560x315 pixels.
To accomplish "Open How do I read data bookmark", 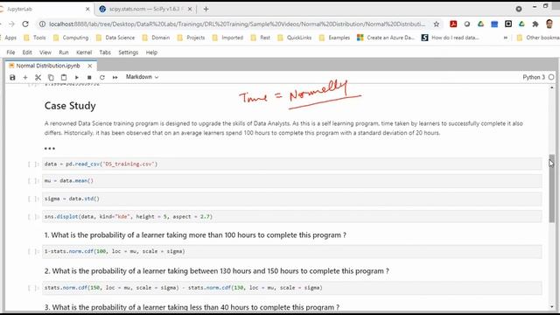I will coord(450,38).
